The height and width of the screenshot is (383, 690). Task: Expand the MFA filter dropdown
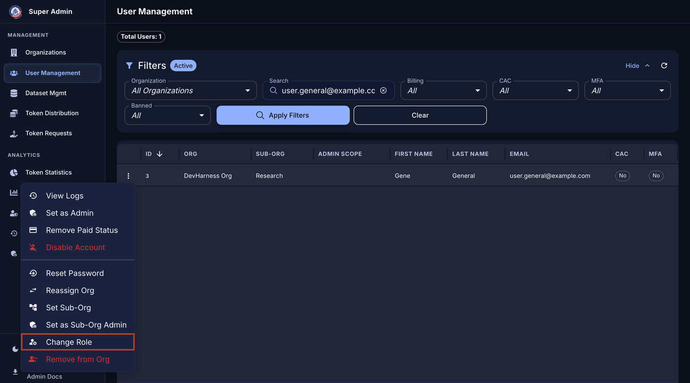coord(628,90)
